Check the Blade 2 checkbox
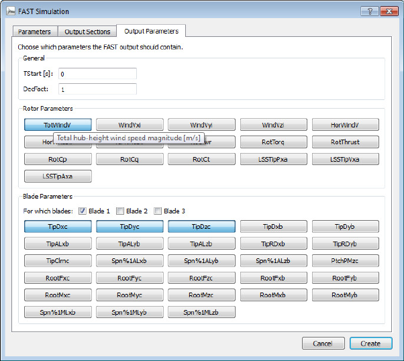Viewport: 404px width, 361px height. click(x=120, y=211)
